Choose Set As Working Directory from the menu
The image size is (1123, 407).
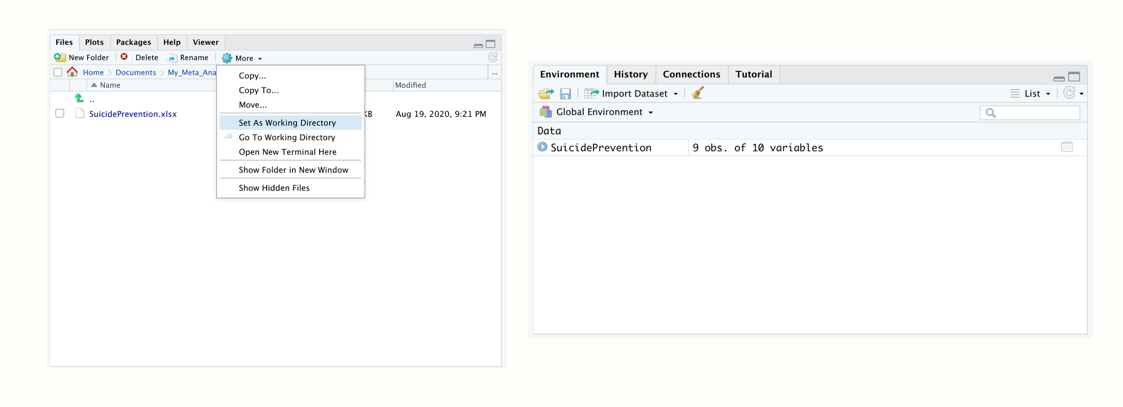coord(288,122)
